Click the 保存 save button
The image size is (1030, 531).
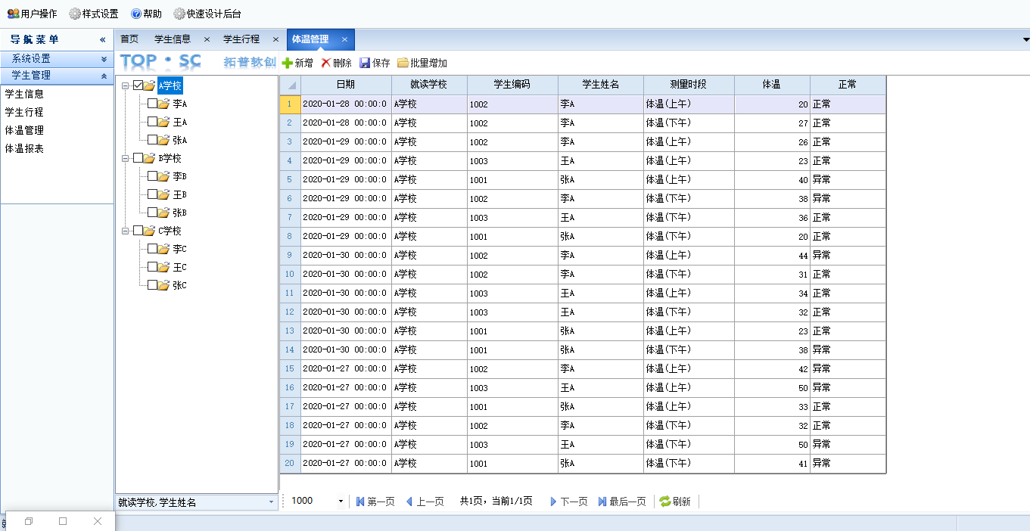(375, 64)
